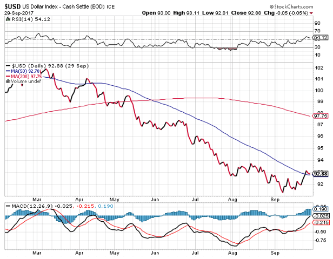This screenshot has height=259, width=333.
Task: Click the 0.190 MACD histogram value tag
Action: point(320,209)
